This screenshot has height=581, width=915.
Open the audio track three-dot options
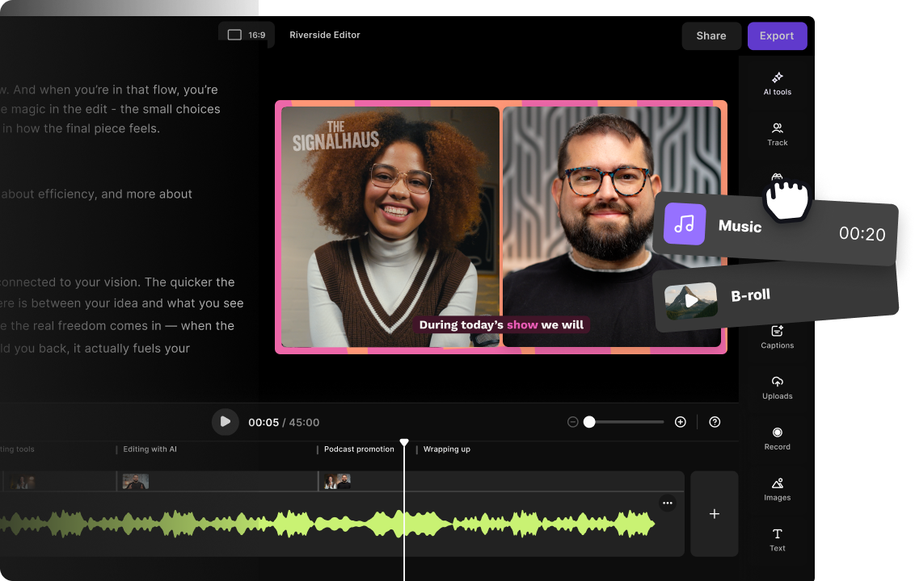pos(668,503)
